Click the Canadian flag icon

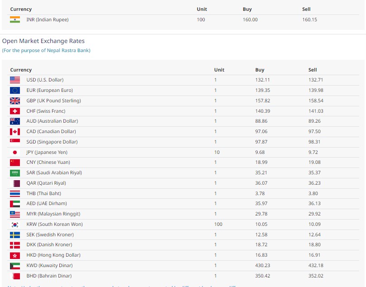[15, 131]
